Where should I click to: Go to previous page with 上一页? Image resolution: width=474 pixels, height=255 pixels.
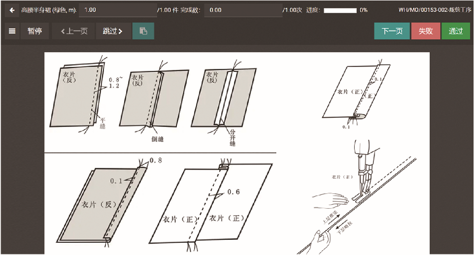point(73,31)
